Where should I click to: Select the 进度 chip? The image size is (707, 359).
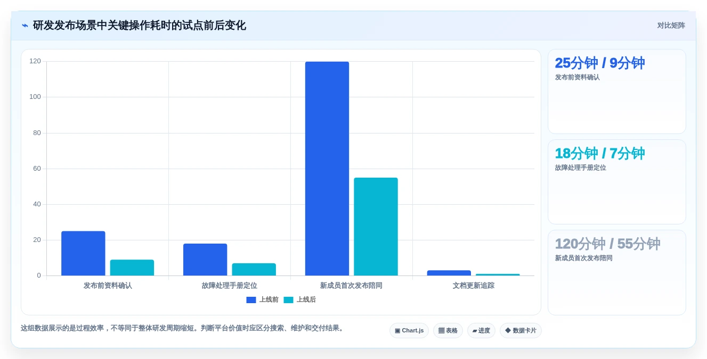pyautogui.click(x=481, y=331)
